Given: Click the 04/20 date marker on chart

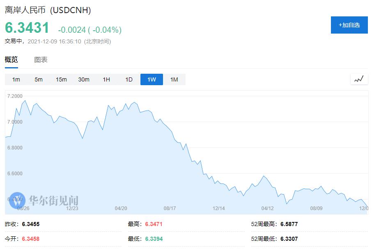Looking at the screenshot, I should [121, 208].
